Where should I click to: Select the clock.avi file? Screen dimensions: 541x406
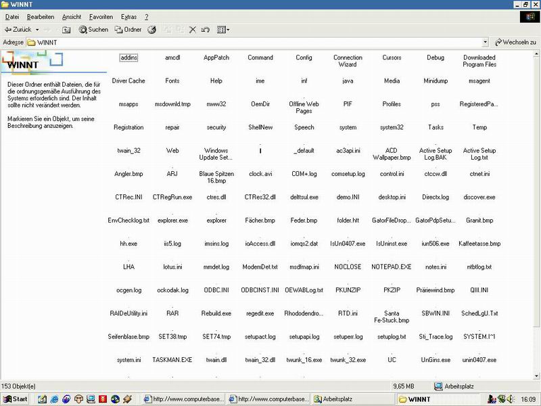pyautogui.click(x=260, y=174)
